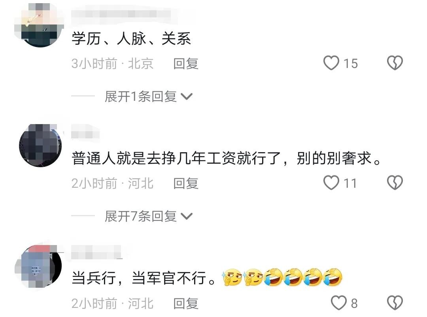Like the 学历、人脉、关系 comment

331,63
